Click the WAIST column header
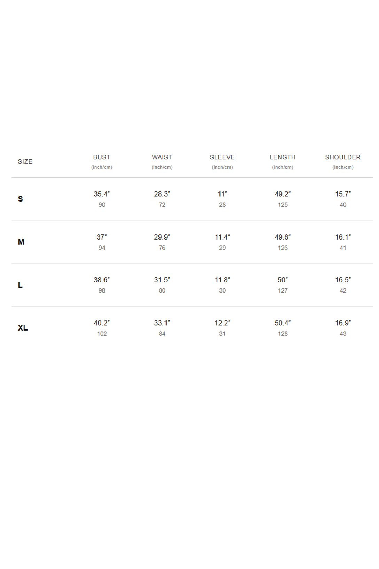This screenshot has width=379, height=569. [162, 157]
